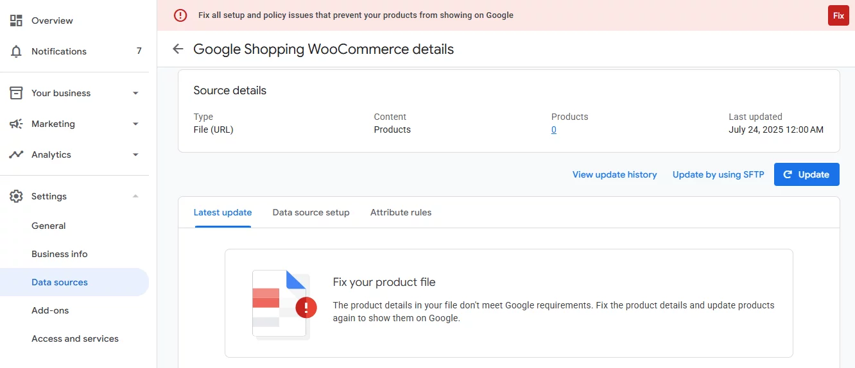
Task: Expand the Marketing menu arrow
Action: click(135, 124)
